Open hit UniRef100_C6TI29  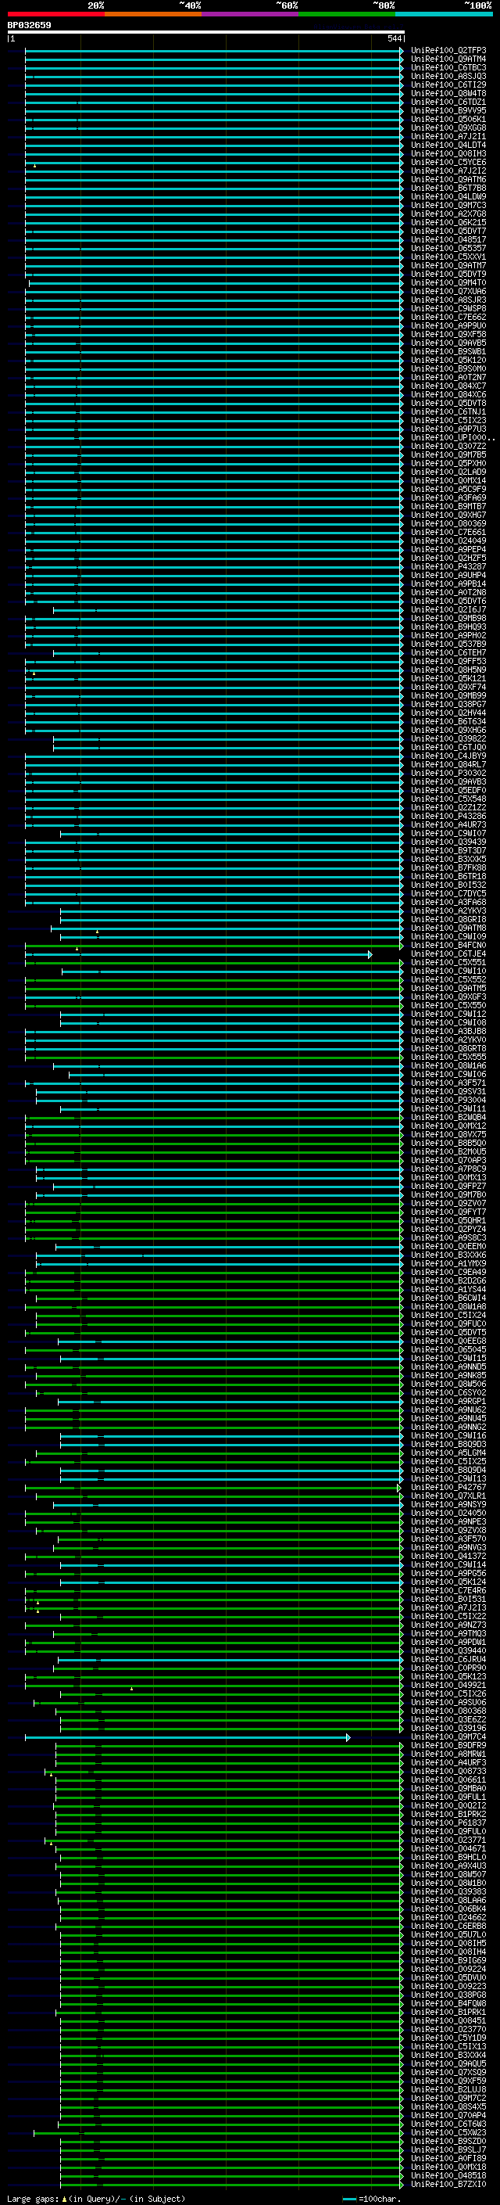[448, 84]
